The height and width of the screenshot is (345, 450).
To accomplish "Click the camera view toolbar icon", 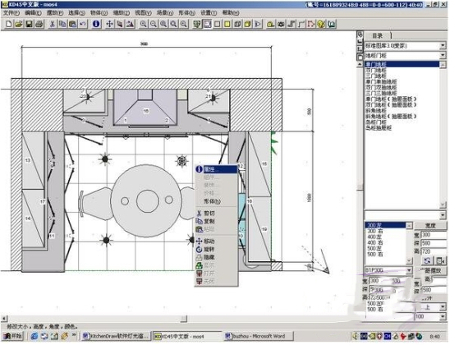I will coord(281,24).
